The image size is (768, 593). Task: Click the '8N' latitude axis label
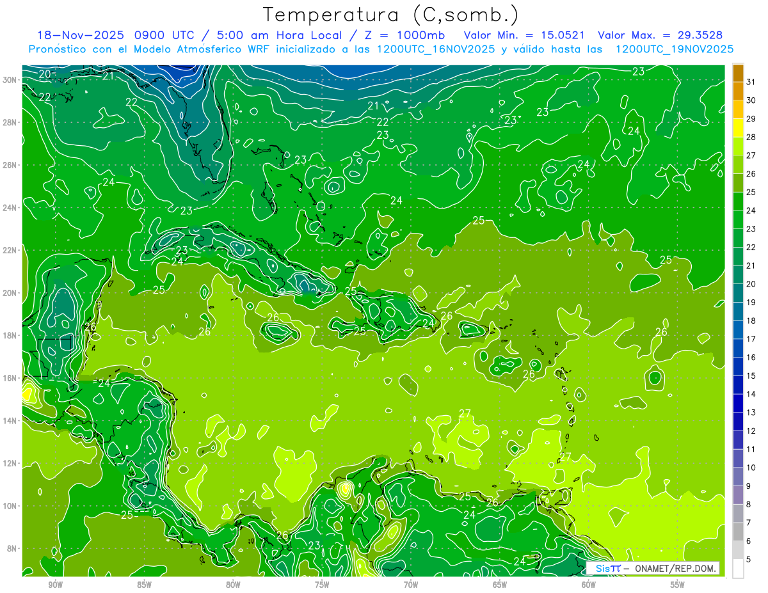[12, 549]
